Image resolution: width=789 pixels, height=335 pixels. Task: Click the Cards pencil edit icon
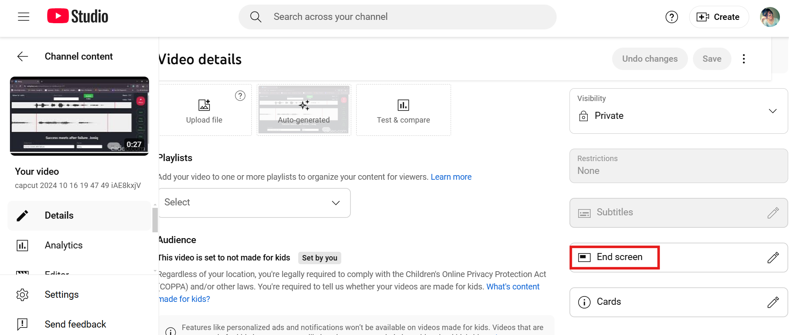pyautogui.click(x=773, y=302)
